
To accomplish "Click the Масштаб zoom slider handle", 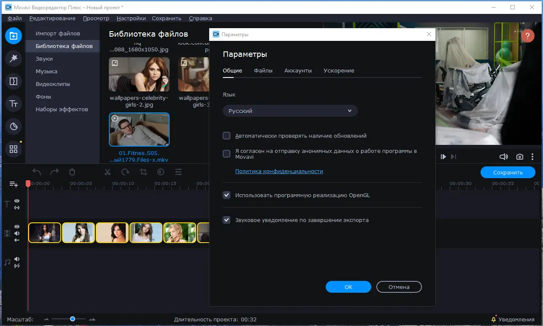I will pyautogui.click(x=73, y=319).
